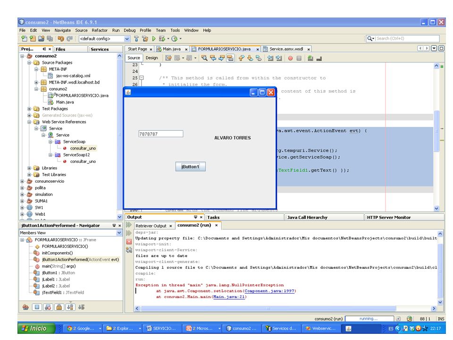Screen dimensions: 453x340
Task: Create a New File from toolbar
Action: tap(24, 38)
